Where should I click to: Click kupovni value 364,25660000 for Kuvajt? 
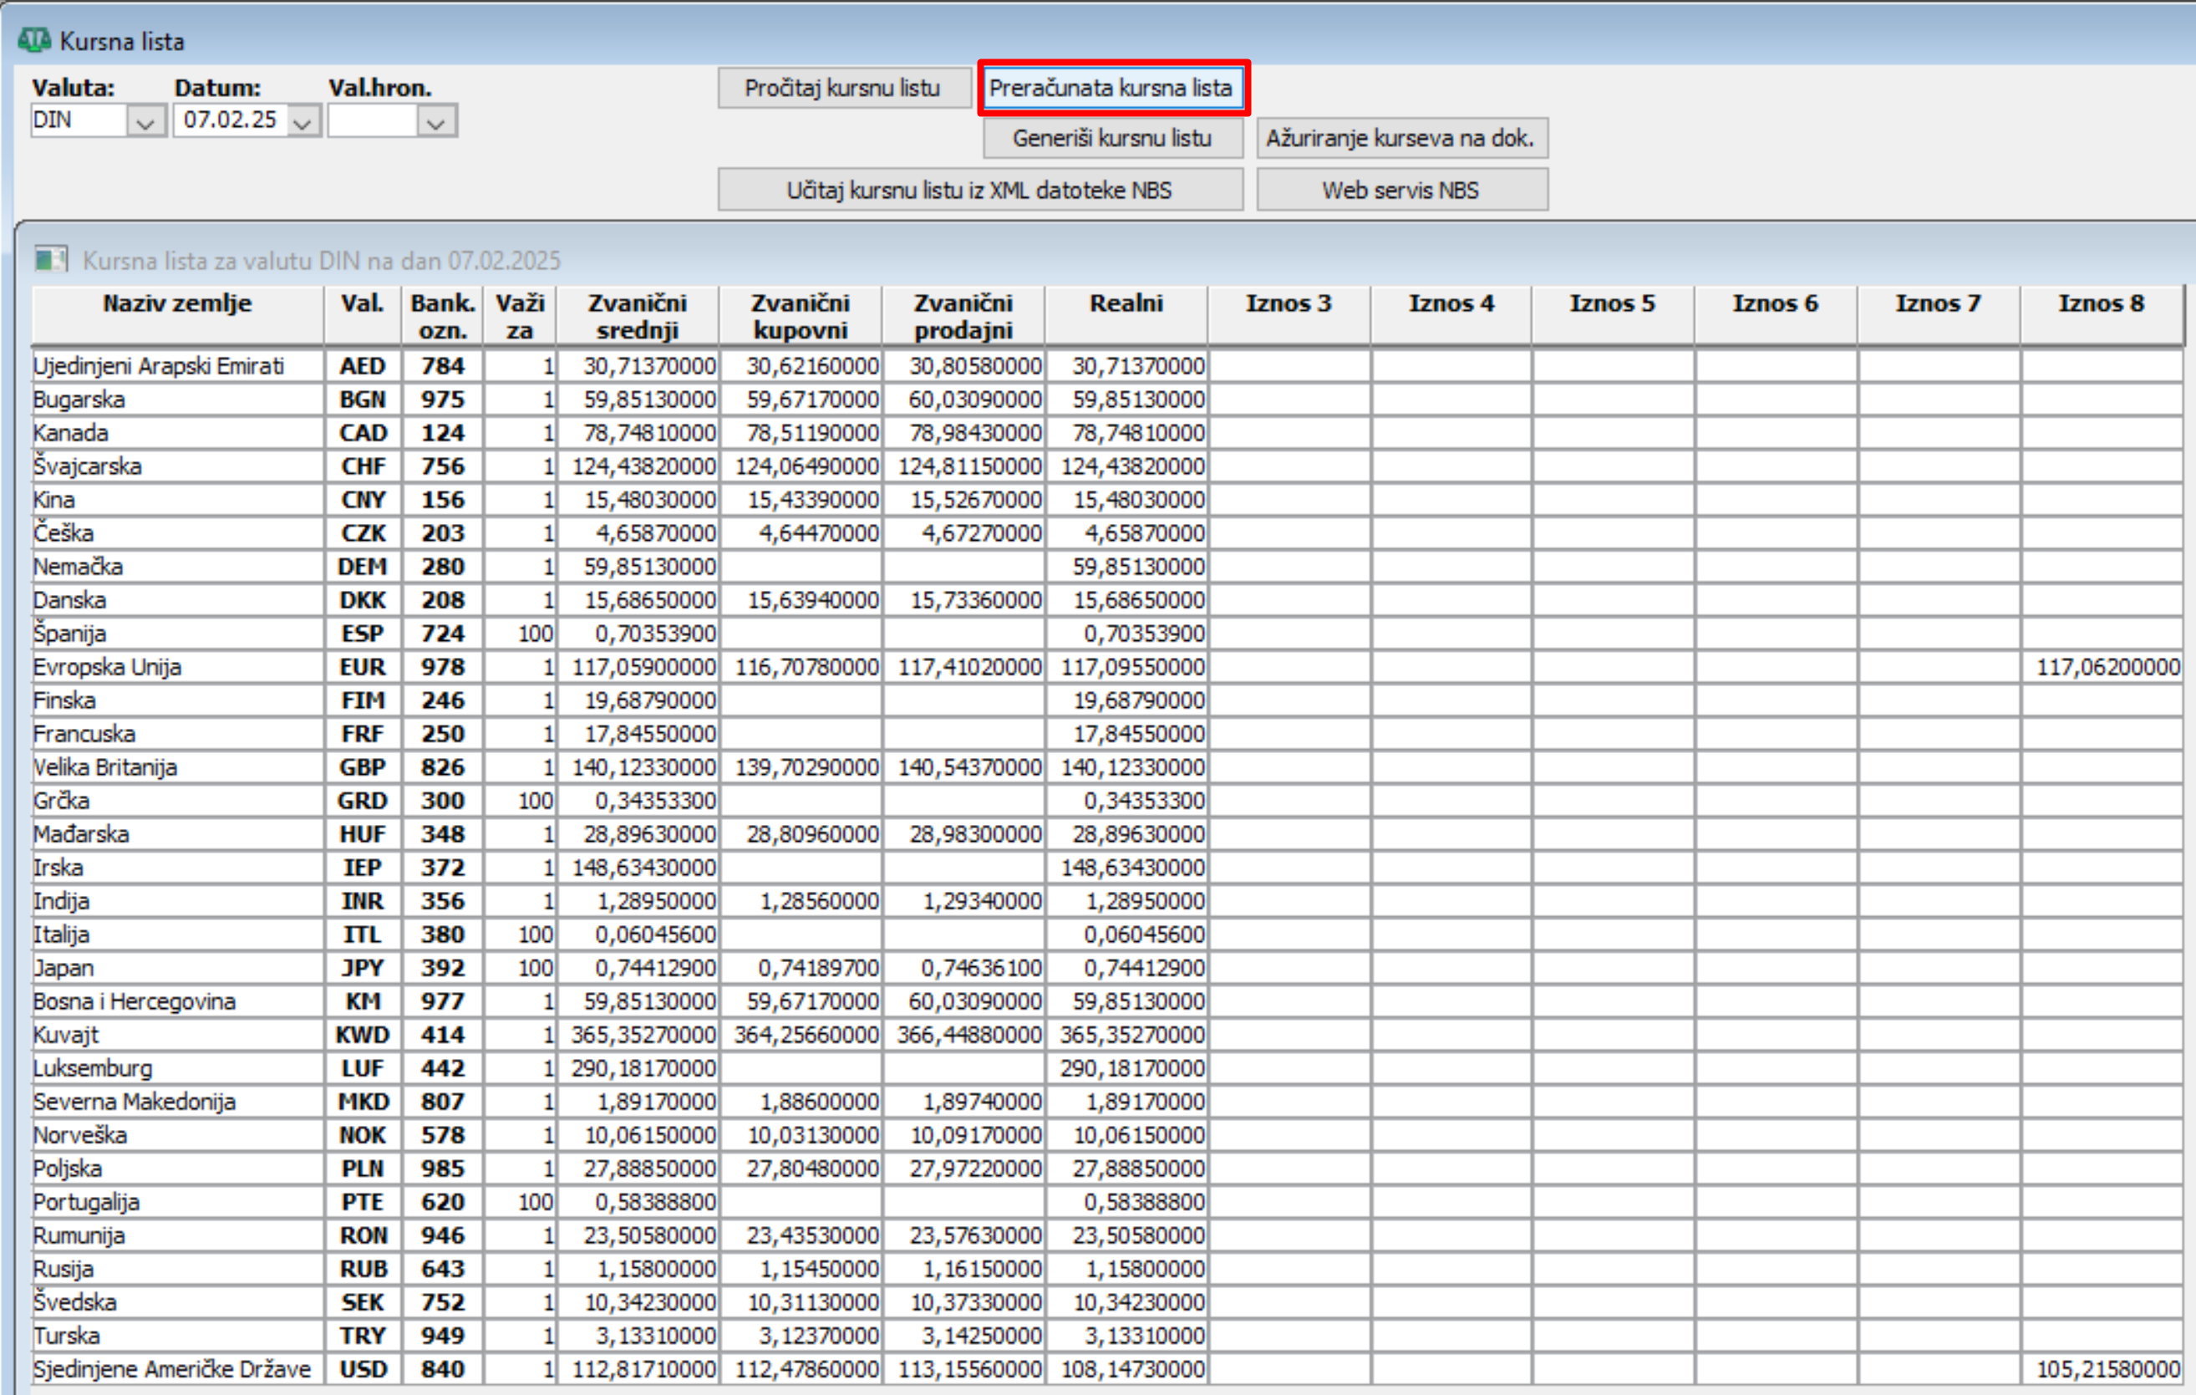[x=801, y=1036]
